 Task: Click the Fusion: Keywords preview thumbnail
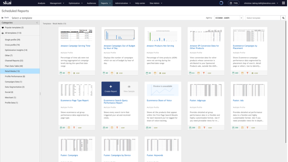pos(163,145)
